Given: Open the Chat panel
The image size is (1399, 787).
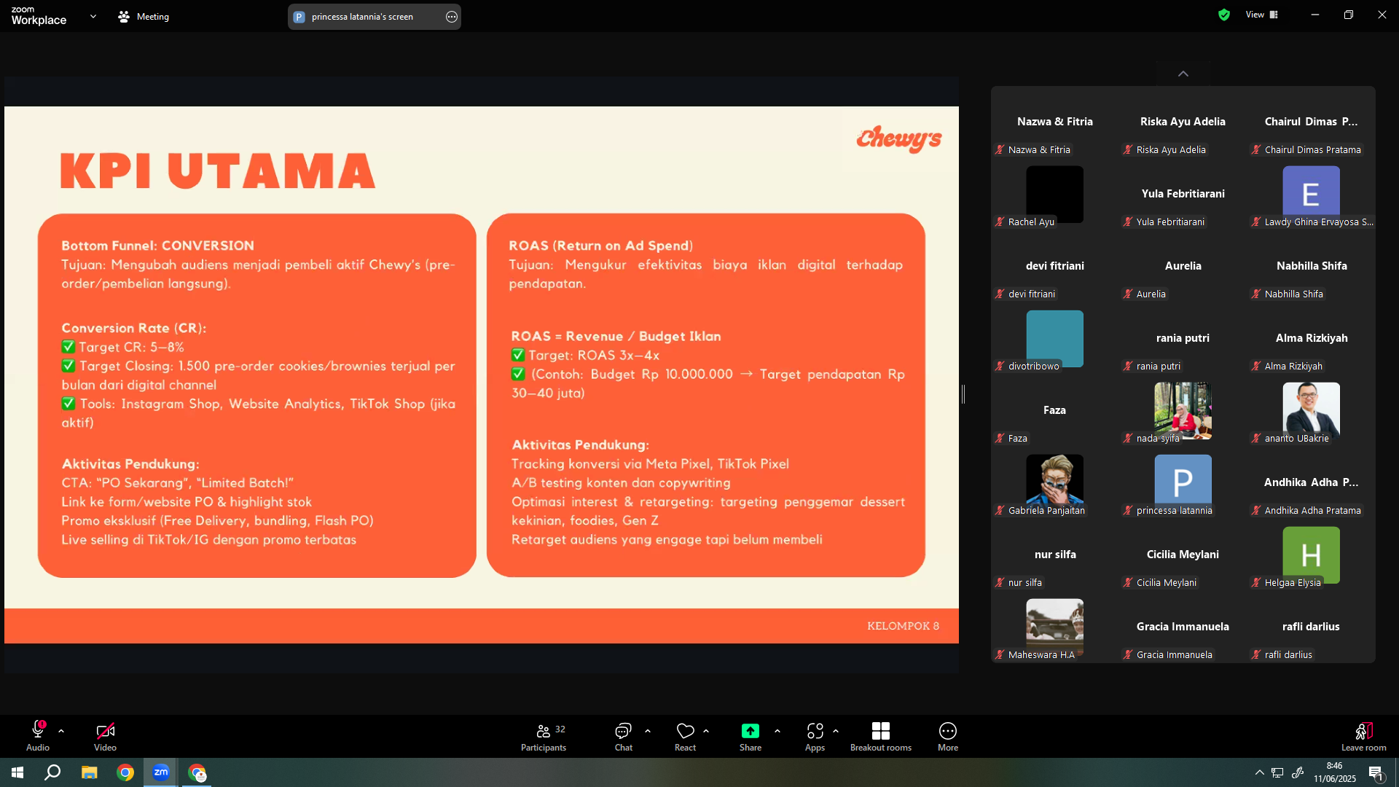Looking at the screenshot, I should pyautogui.click(x=623, y=736).
